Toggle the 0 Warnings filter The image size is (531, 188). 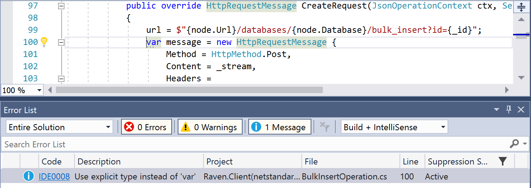coord(210,127)
